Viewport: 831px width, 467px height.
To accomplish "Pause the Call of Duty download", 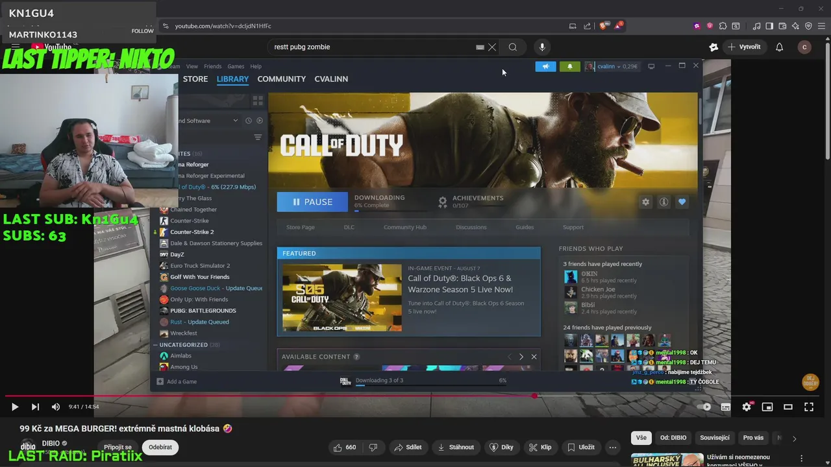I will (x=312, y=202).
